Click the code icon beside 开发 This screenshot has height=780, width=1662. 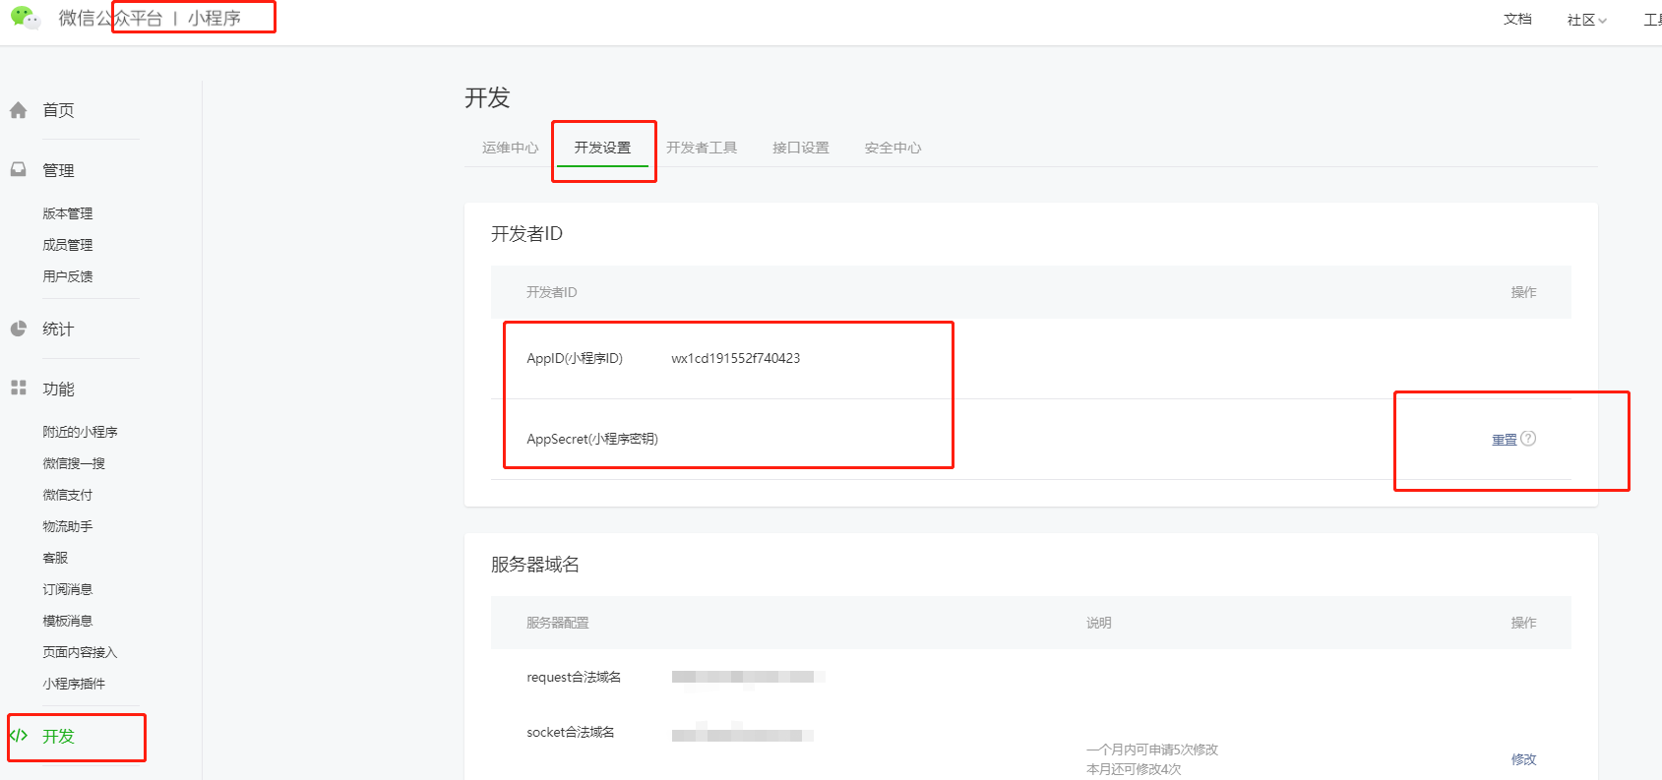(x=19, y=736)
